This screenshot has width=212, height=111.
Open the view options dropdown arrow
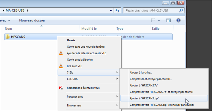tap(159, 20)
